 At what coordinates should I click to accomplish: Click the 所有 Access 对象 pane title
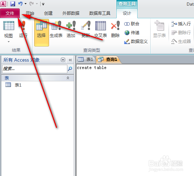(22, 60)
